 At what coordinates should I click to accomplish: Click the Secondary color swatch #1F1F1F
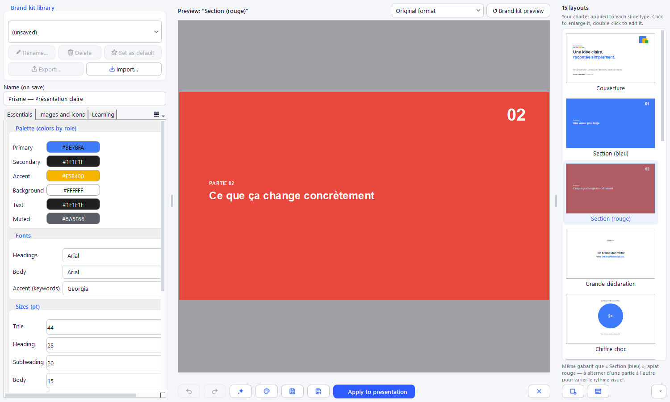coord(73,162)
